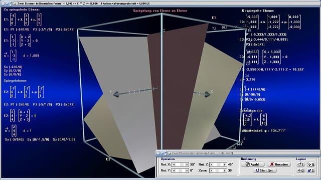Click left arrow of Rot. Z scrollbar
This screenshot has width=321, height=180.
[212, 164]
